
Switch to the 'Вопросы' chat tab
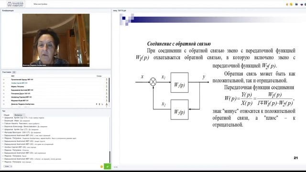[x=18, y=115]
